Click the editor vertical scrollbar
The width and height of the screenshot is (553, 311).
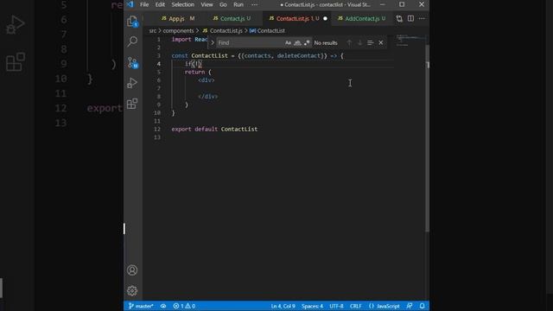[427, 137]
